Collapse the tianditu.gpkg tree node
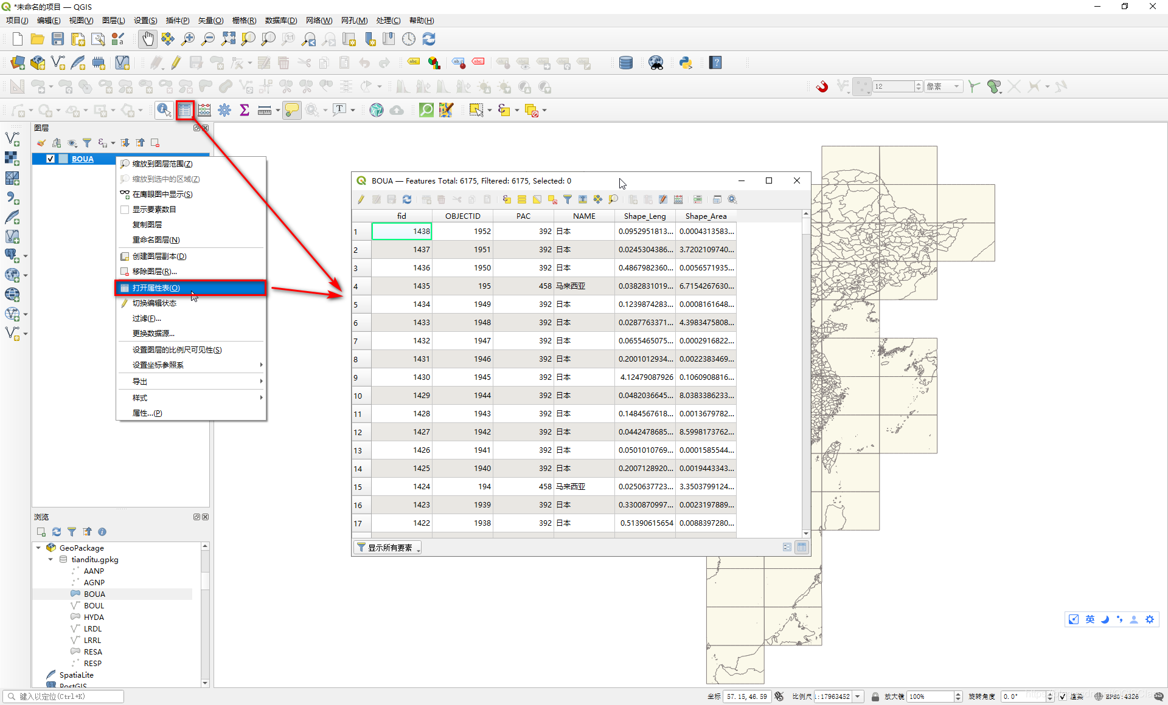The image size is (1168, 705). click(50, 559)
